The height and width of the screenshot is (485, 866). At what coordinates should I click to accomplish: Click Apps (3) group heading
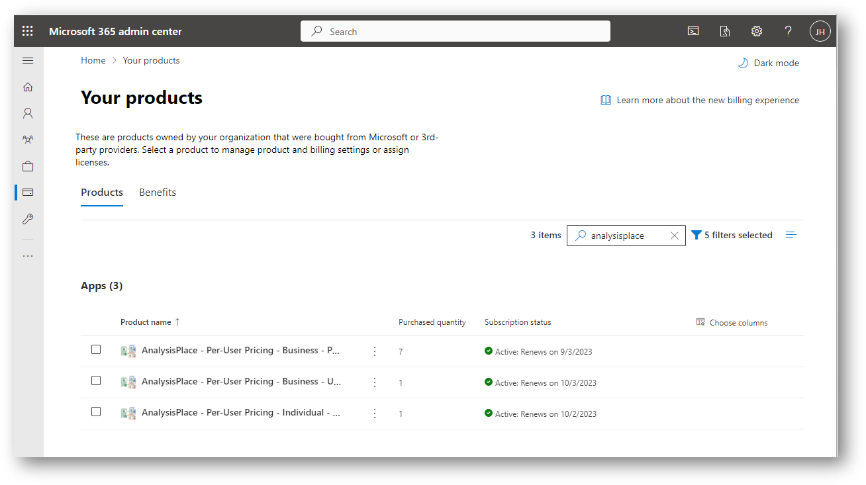[x=102, y=286]
